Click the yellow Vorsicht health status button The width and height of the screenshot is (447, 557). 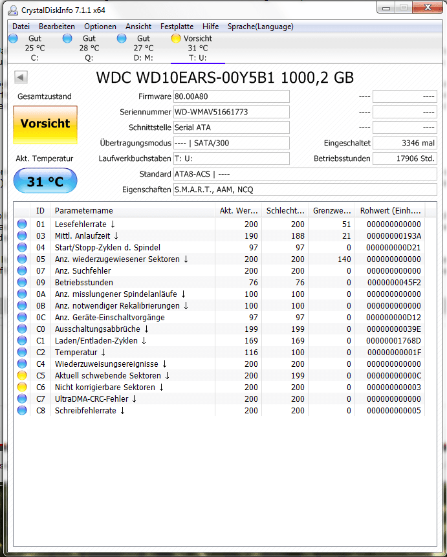pos(45,125)
